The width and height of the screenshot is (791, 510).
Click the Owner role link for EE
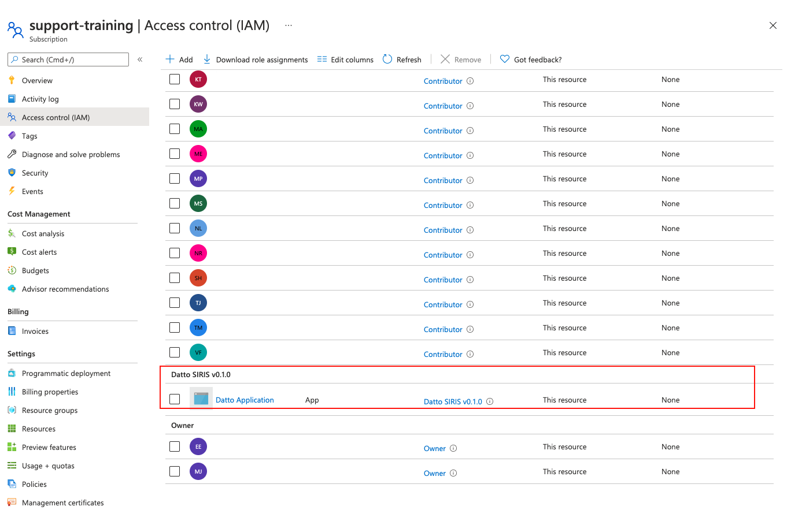pyautogui.click(x=434, y=448)
